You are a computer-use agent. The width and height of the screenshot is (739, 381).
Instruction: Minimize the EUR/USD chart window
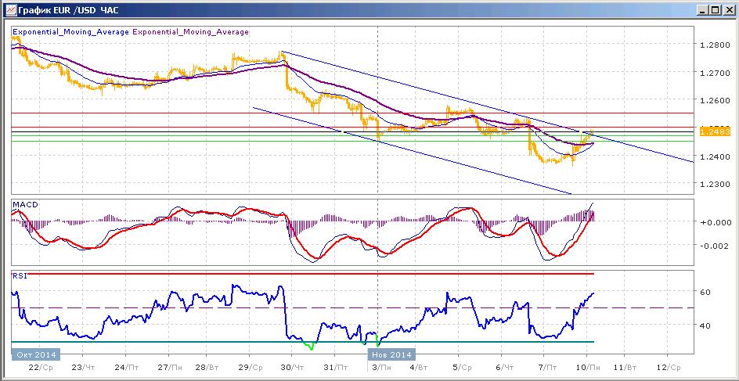point(703,9)
